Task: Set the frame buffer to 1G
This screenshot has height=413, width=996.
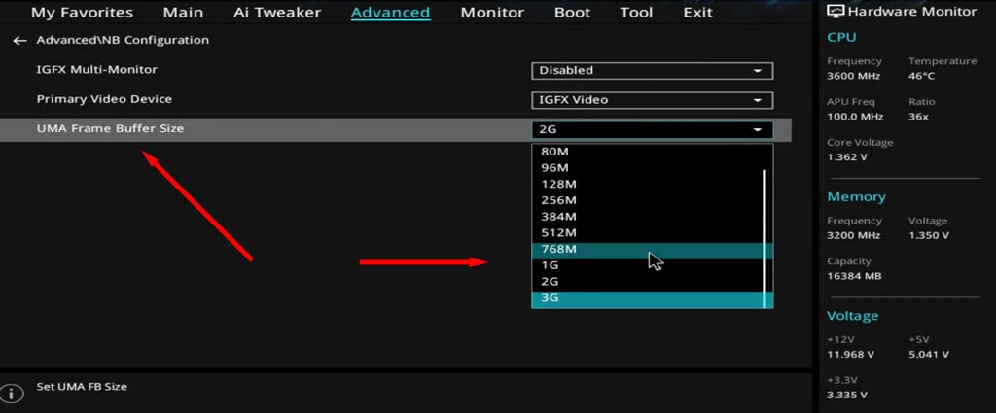Action: pyautogui.click(x=647, y=265)
